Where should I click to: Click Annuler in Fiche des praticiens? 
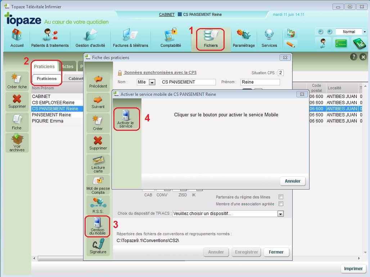point(216,252)
